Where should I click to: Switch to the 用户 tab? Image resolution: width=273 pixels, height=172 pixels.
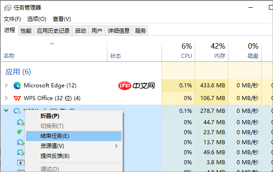click(x=97, y=31)
